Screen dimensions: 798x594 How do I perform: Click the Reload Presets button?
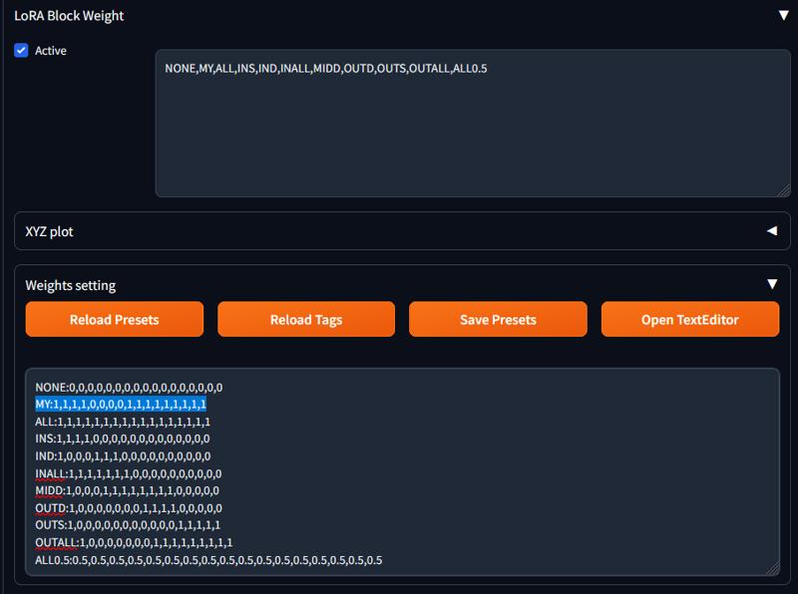115,319
